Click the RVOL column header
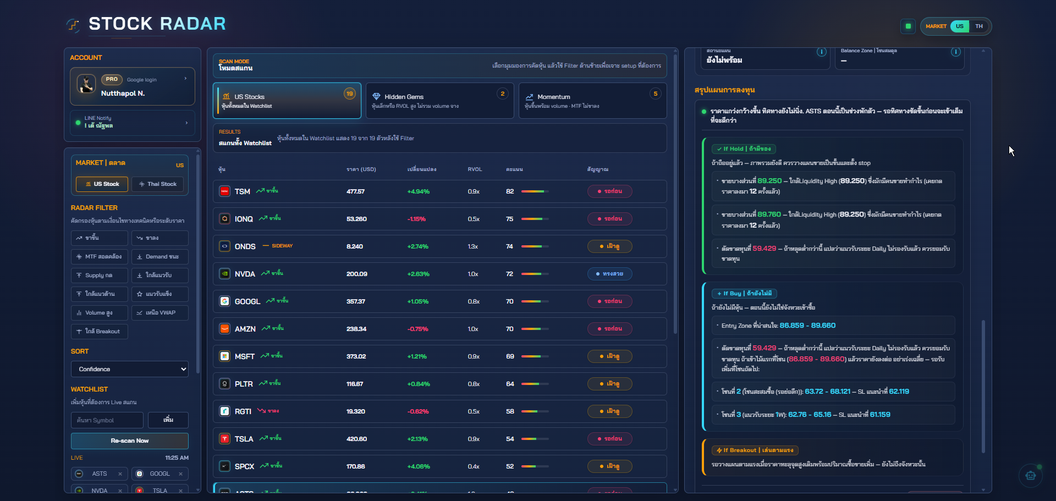Screen dimensions: 1056x501 click(x=475, y=169)
